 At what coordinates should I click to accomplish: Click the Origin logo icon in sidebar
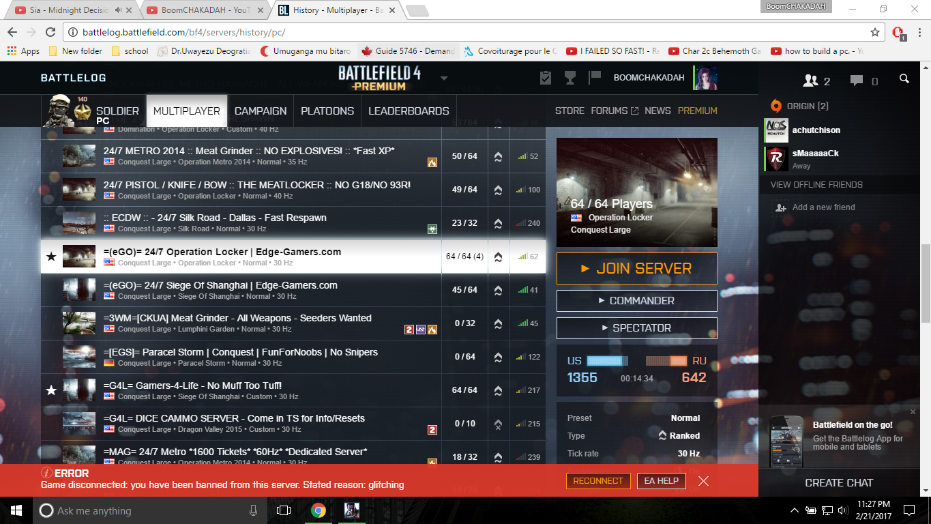[775, 106]
